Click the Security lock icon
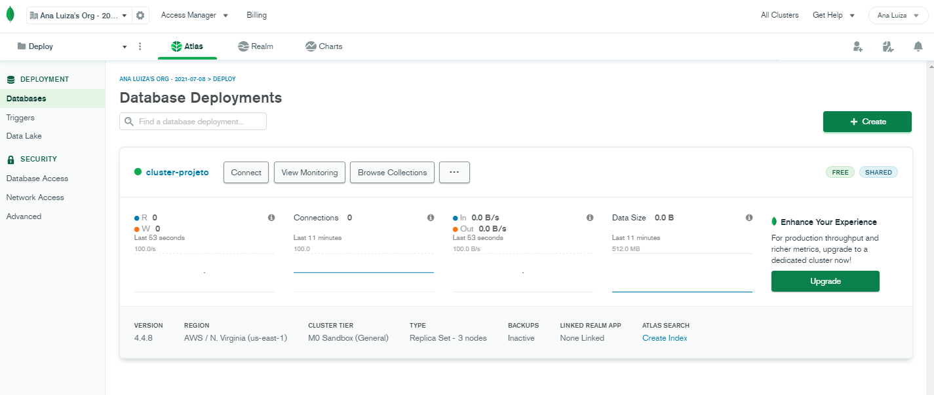 click(x=10, y=159)
